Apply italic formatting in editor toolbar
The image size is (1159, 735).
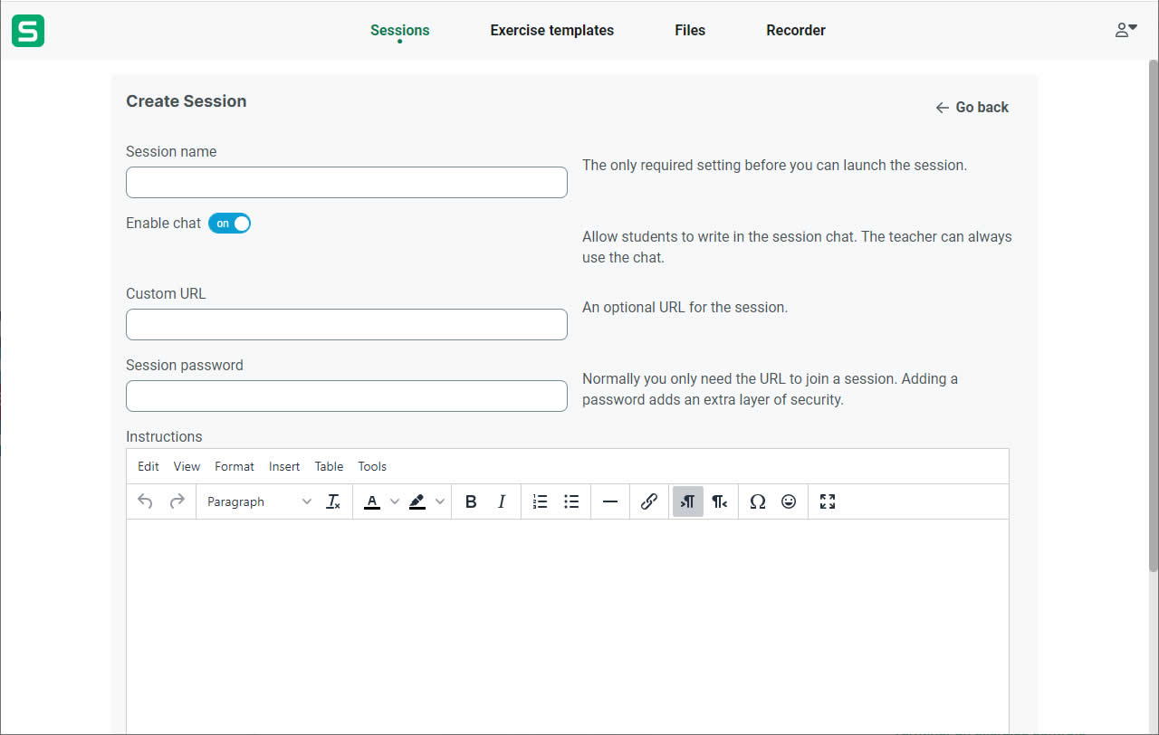pyautogui.click(x=502, y=501)
